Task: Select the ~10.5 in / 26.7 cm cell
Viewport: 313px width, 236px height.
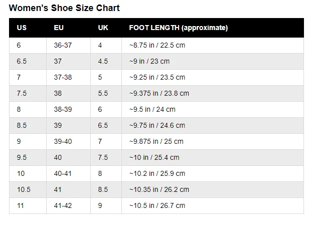Action: pyautogui.click(x=213, y=206)
